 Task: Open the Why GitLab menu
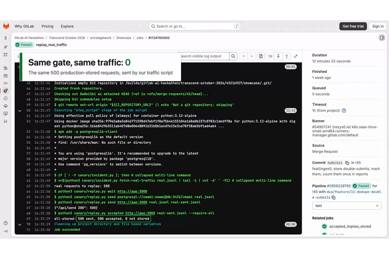(x=24, y=26)
